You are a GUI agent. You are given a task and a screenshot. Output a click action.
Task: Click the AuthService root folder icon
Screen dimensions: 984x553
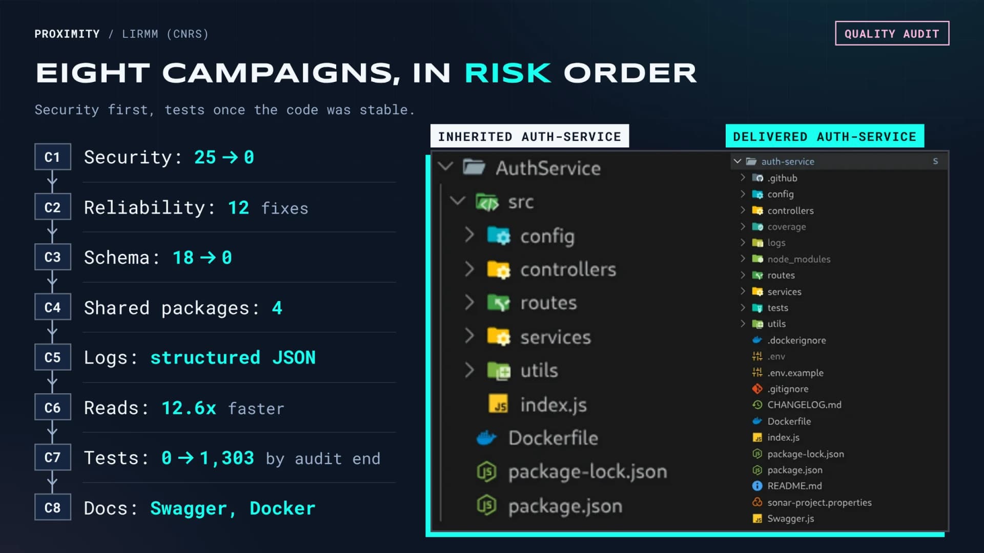click(x=474, y=167)
